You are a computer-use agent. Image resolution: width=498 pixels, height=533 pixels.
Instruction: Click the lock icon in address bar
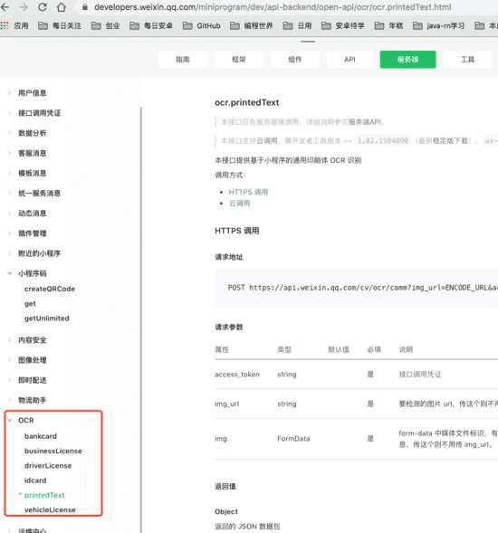tap(85, 7)
